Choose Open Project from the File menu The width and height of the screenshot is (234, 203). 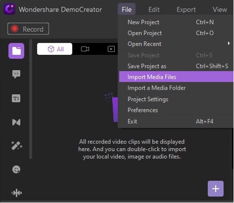[x=176, y=33]
